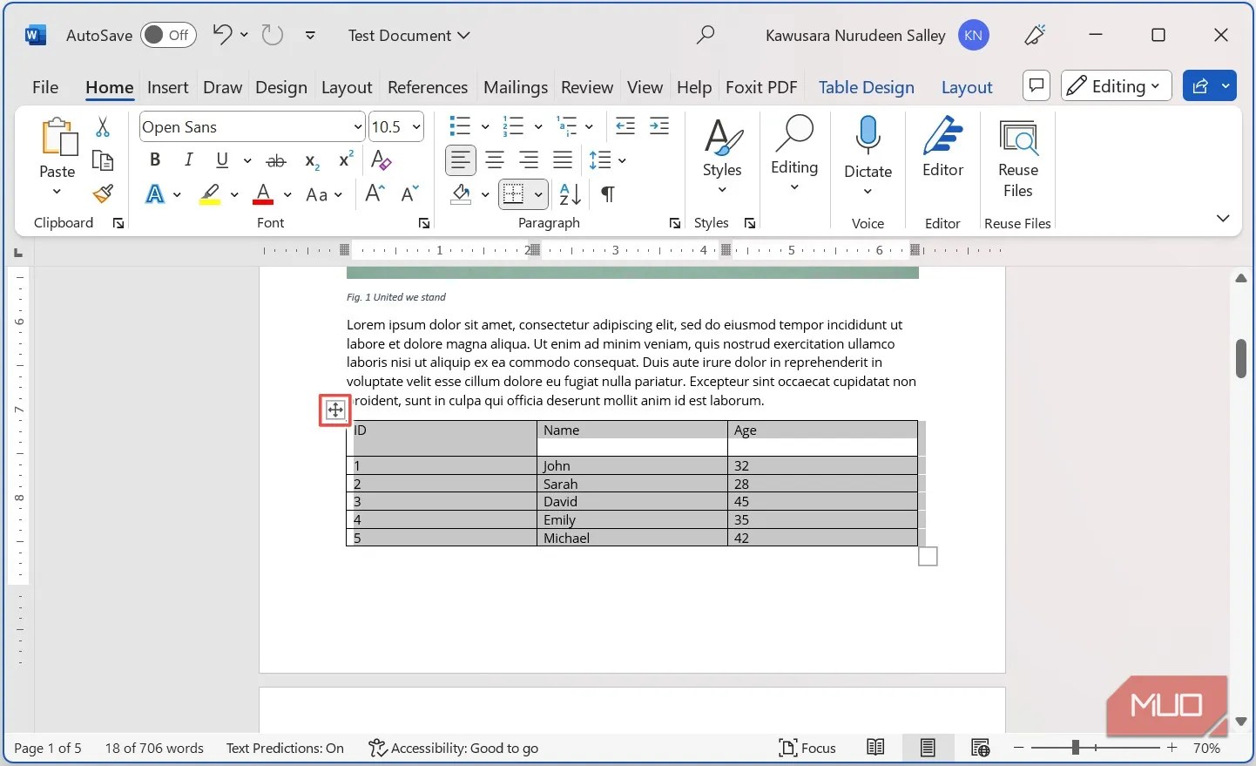Toggle bold formatting on the Home ribbon
This screenshot has width=1256, height=766.
154,159
